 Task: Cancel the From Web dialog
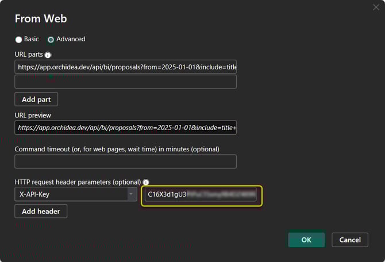click(x=350, y=240)
